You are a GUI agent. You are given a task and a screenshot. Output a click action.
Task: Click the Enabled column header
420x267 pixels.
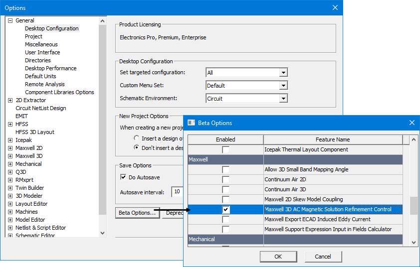[x=225, y=139]
